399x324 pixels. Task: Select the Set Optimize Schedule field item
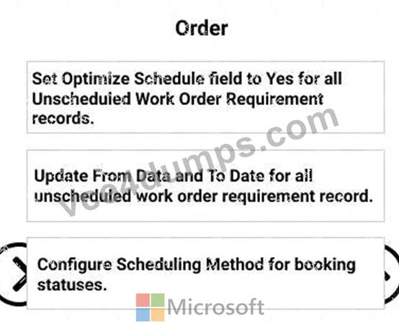(x=205, y=97)
